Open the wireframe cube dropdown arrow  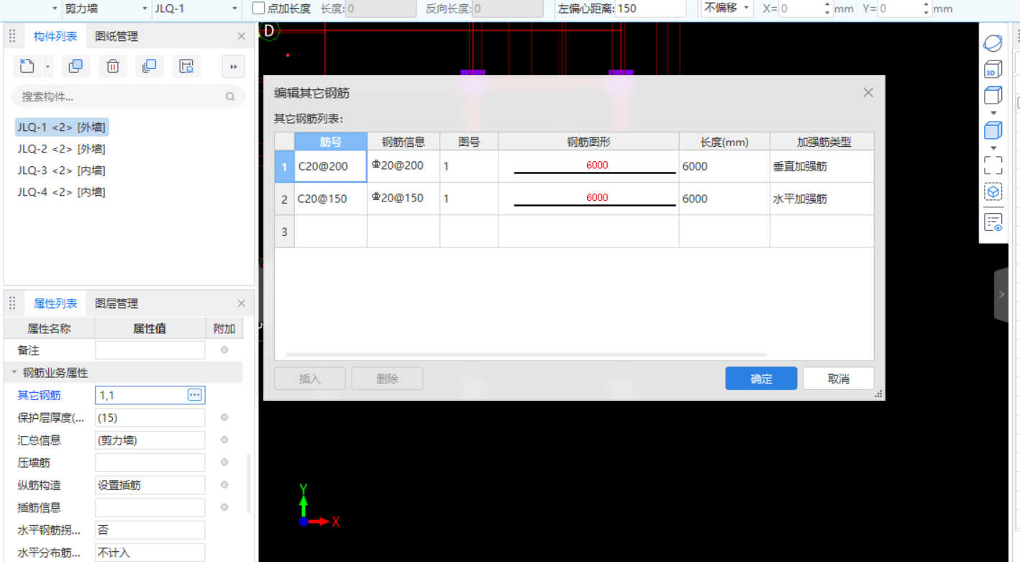[993, 113]
